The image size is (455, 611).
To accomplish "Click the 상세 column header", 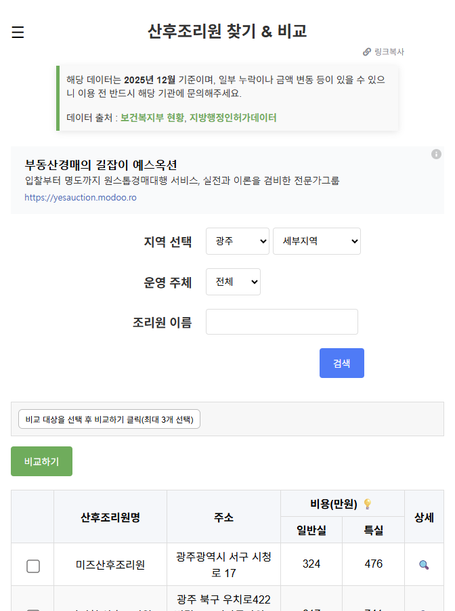I will click(424, 517).
